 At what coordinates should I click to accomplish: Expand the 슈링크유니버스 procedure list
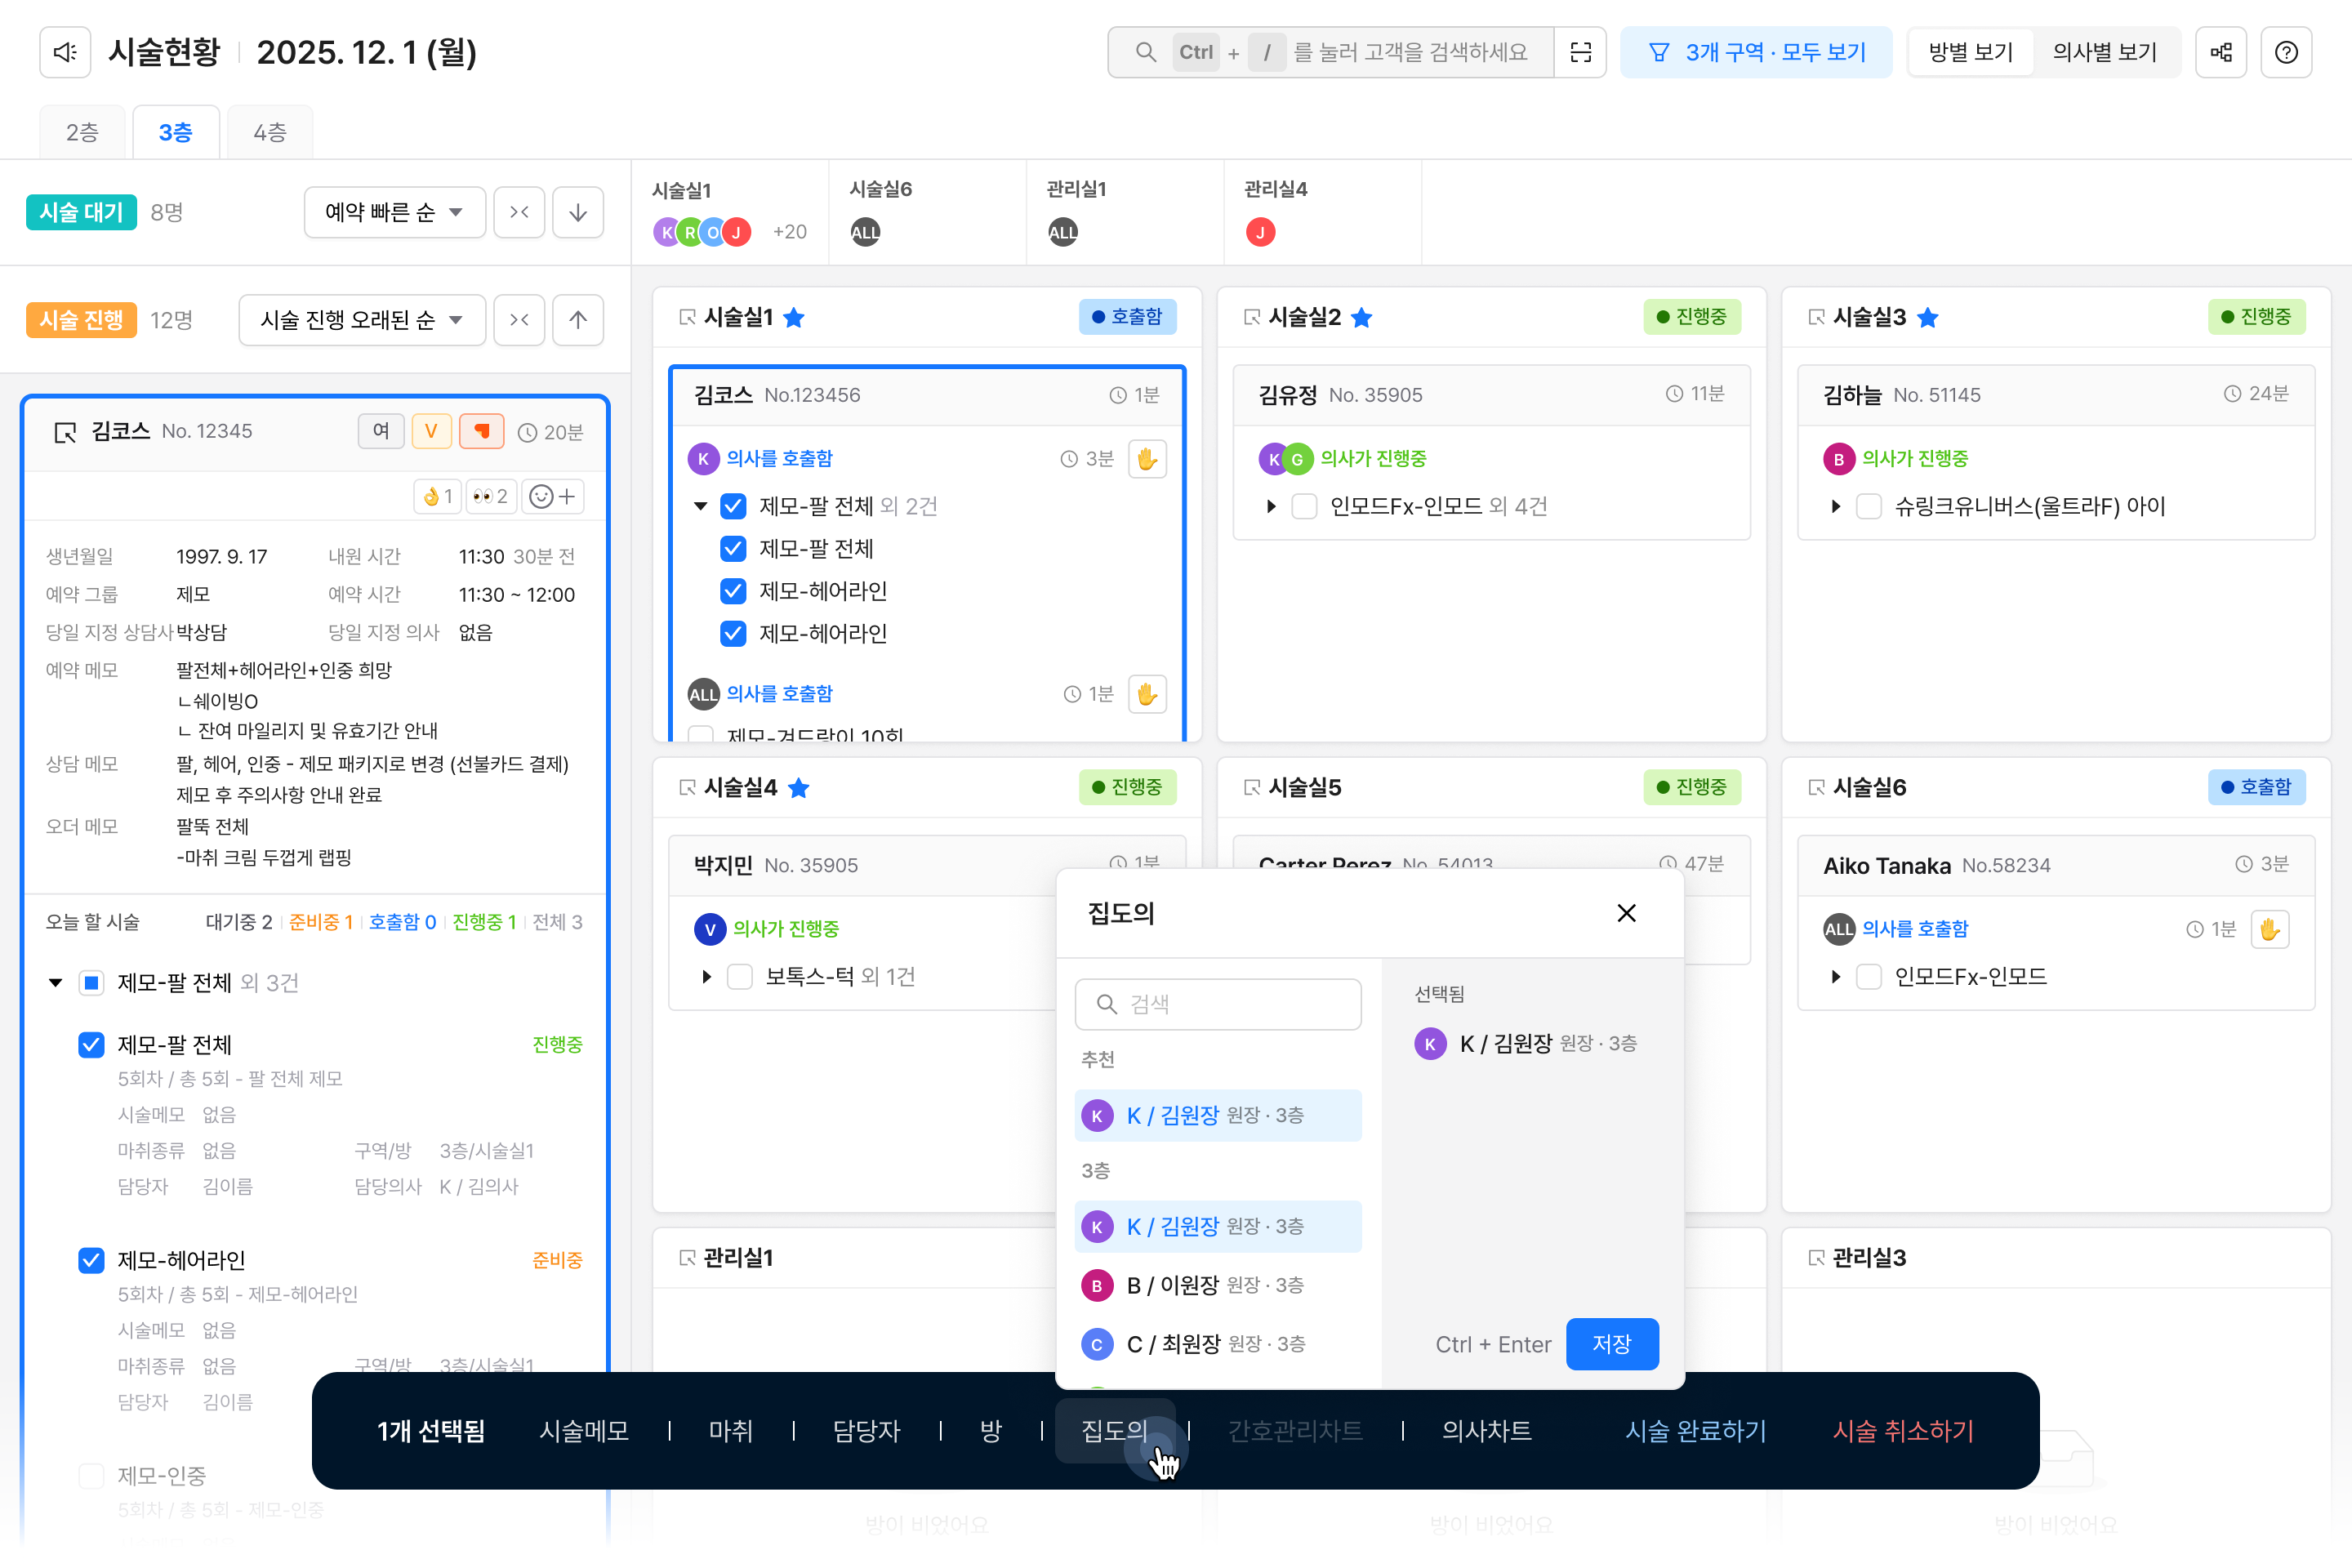1835,506
